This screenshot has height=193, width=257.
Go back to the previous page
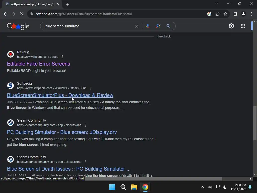tap(6, 14)
